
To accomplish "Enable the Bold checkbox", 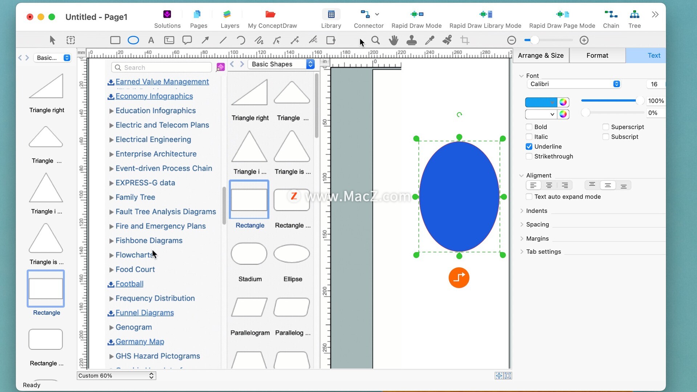I will tap(529, 127).
